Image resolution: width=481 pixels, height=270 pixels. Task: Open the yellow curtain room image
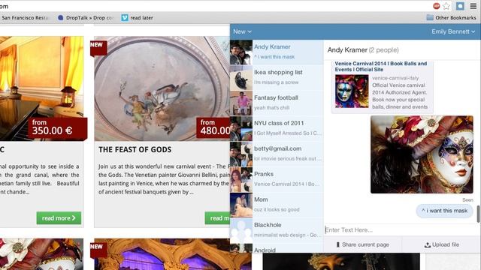[42, 88]
